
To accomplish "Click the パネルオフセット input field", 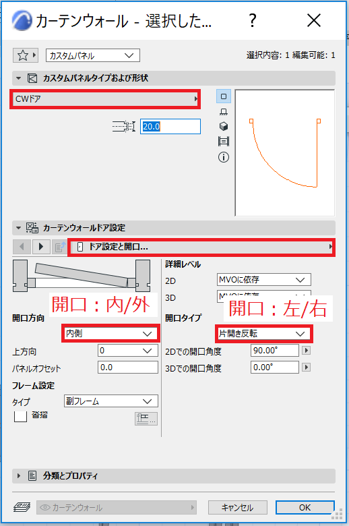I will coord(128,368).
